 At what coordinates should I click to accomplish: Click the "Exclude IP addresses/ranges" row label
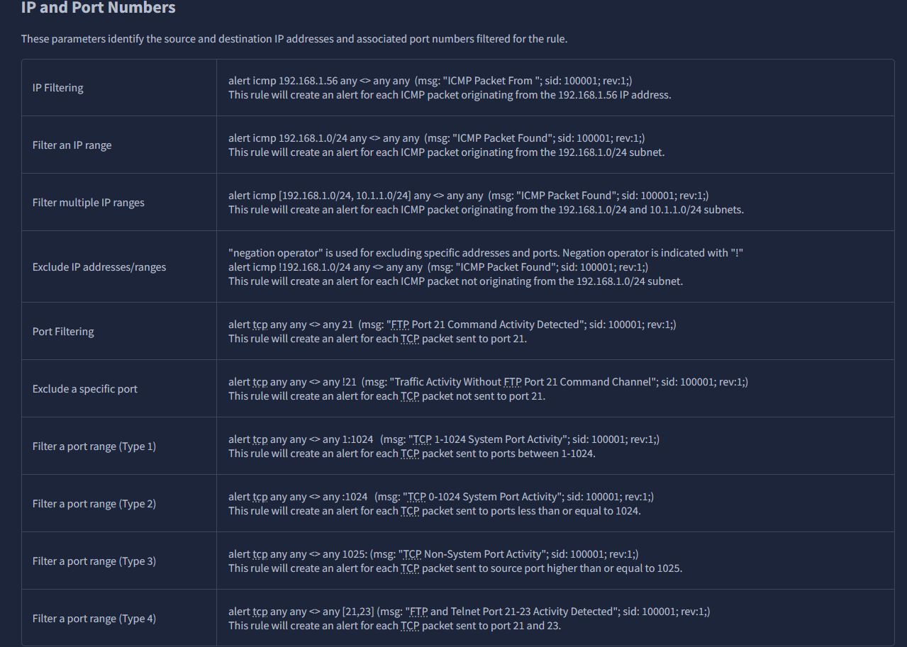point(99,267)
